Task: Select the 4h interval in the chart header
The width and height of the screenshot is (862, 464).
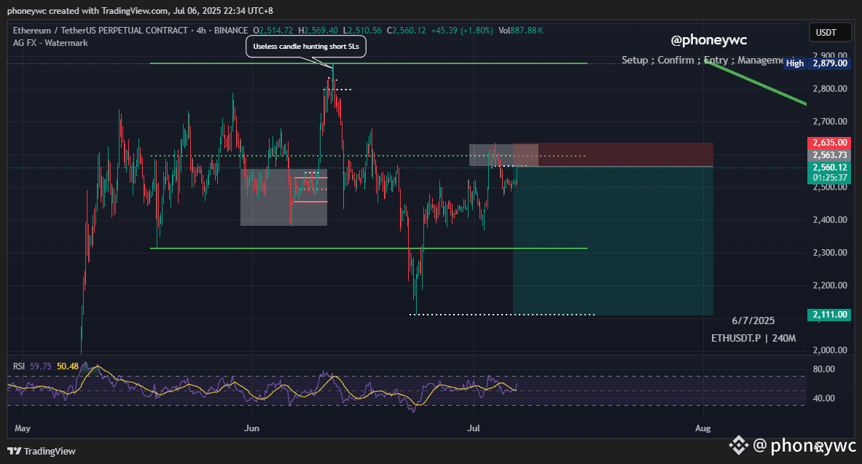Action: pyautogui.click(x=201, y=31)
